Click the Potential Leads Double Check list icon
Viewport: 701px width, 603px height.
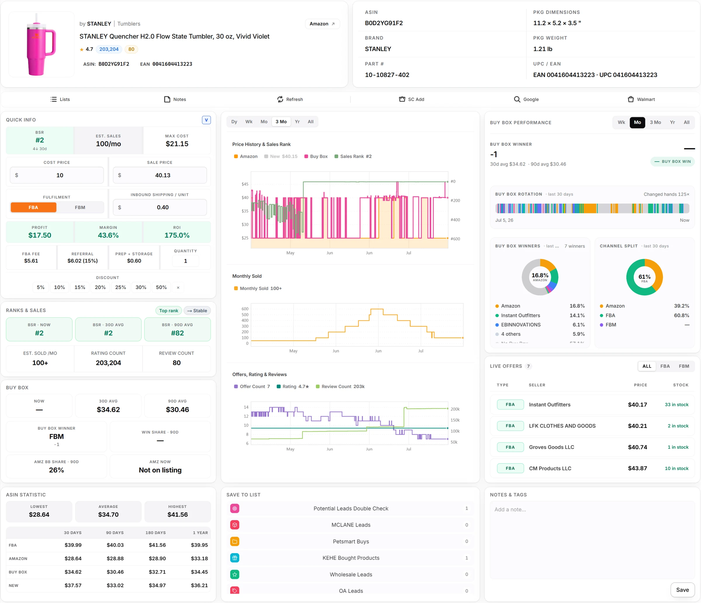click(x=235, y=508)
